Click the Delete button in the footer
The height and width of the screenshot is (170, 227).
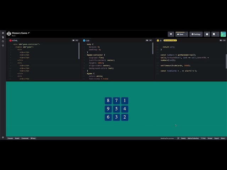pos(183,138)
